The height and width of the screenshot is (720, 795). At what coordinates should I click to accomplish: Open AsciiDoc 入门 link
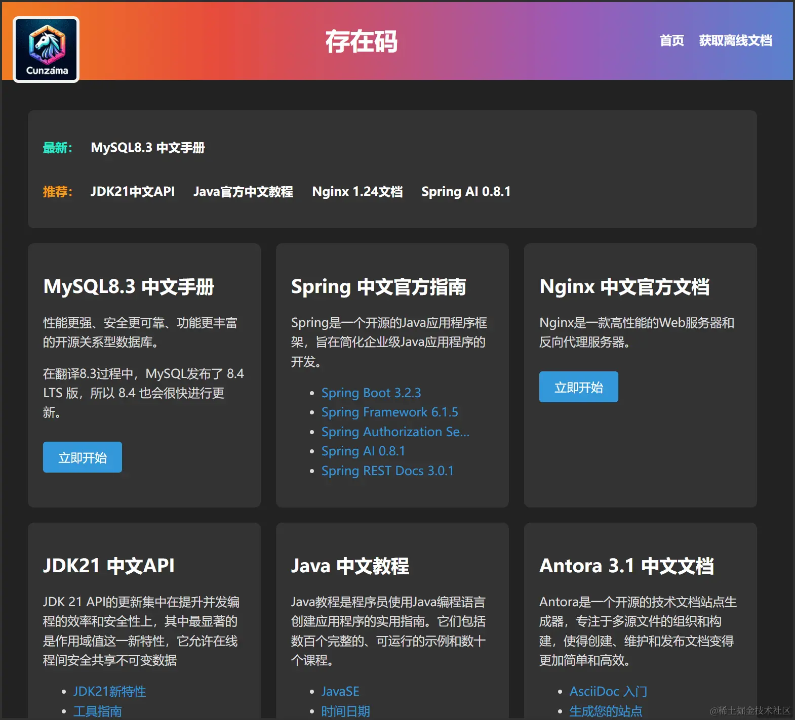[x=608, y=692]
